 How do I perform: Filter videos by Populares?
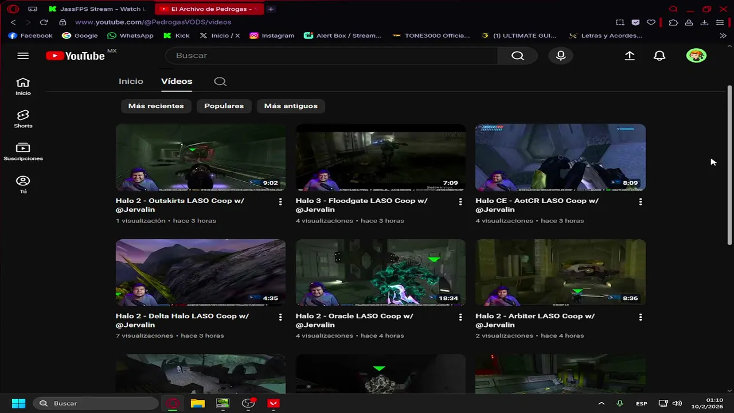pyautogui.click(x=224, y=106)
